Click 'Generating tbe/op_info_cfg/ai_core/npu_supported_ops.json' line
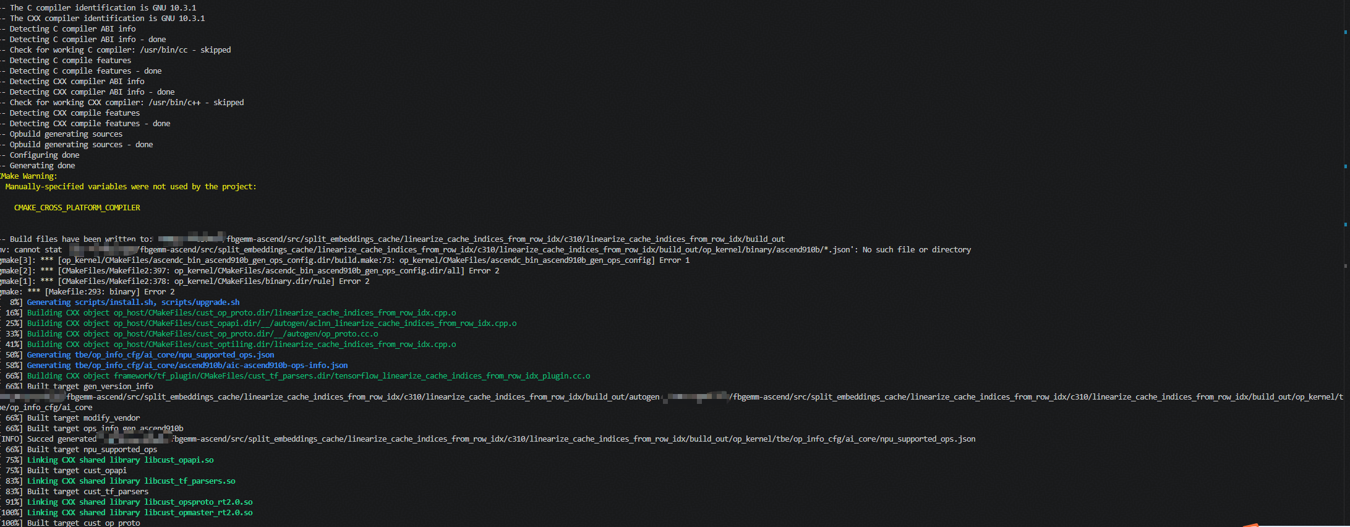The height and width of the screenshot is (527, 1350). pyautogui.click(x=137, y=355)
